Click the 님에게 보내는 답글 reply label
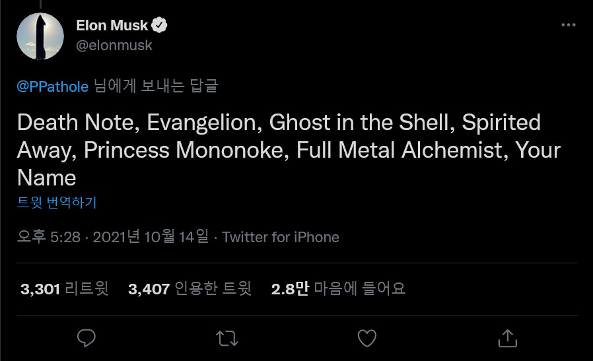Image resolution: width=593 pixels, height=361 pixels. [x=156, y=86]
